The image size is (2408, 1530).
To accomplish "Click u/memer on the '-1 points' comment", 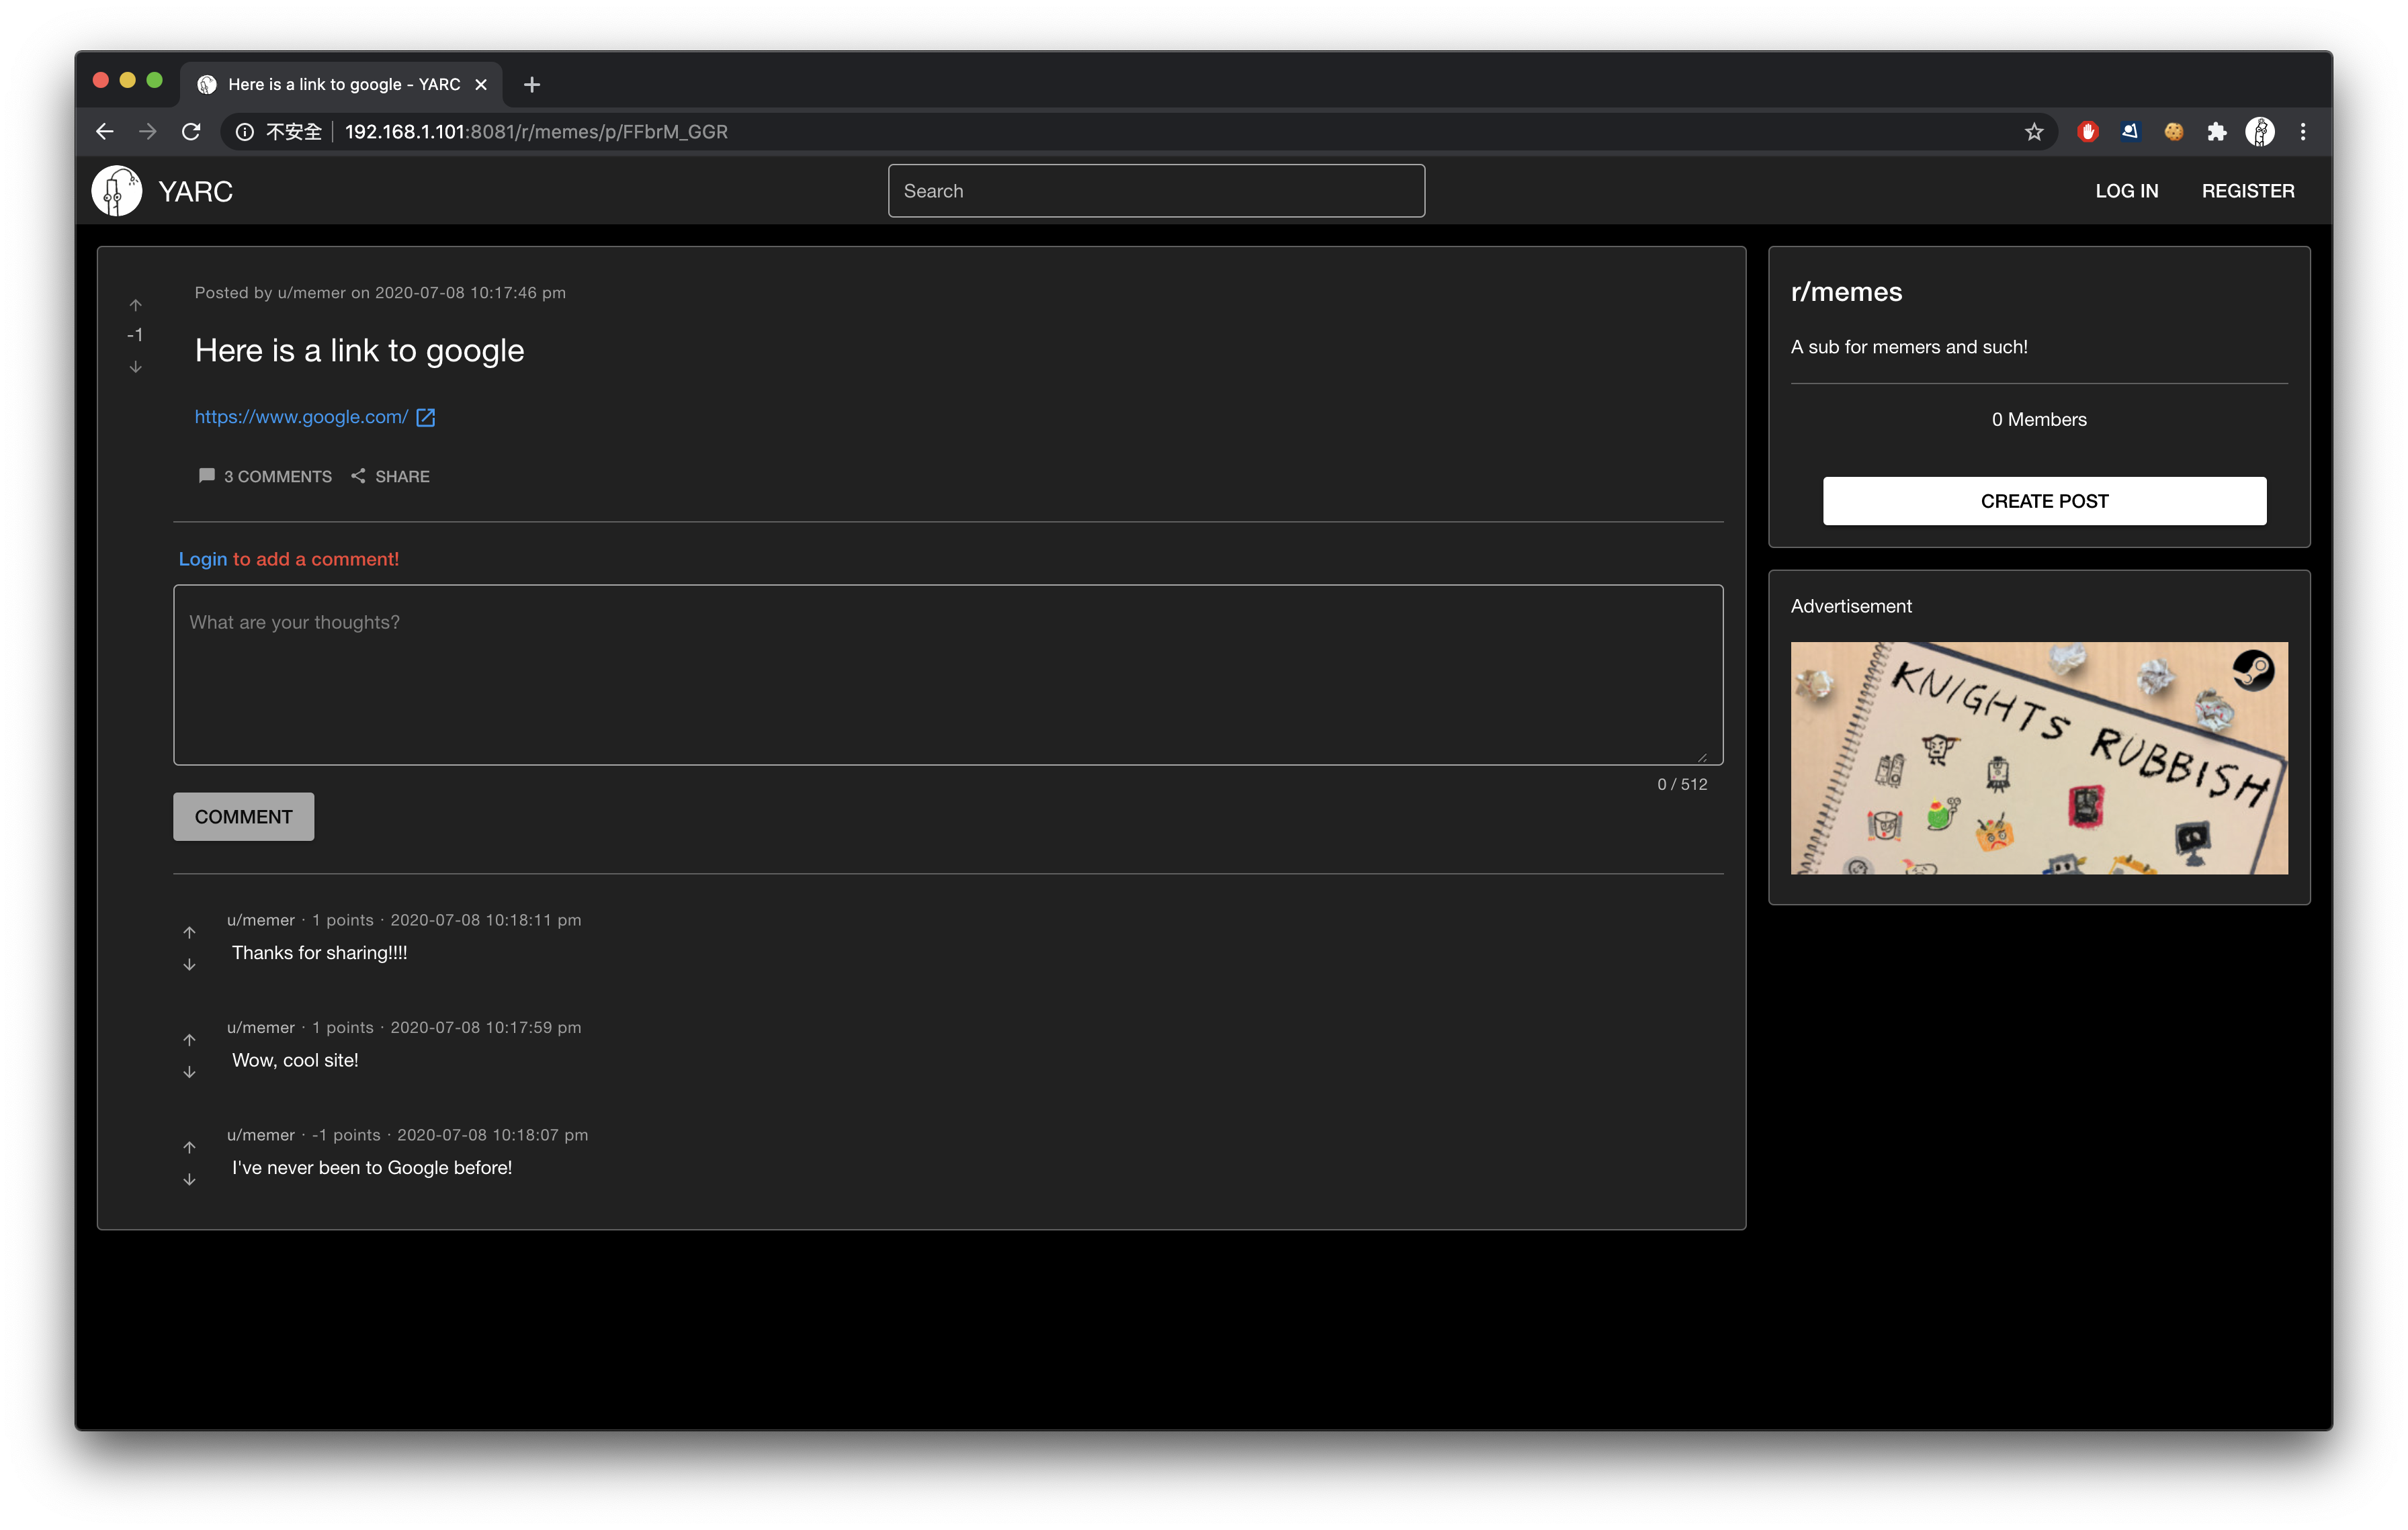I will click(261, 1135).
